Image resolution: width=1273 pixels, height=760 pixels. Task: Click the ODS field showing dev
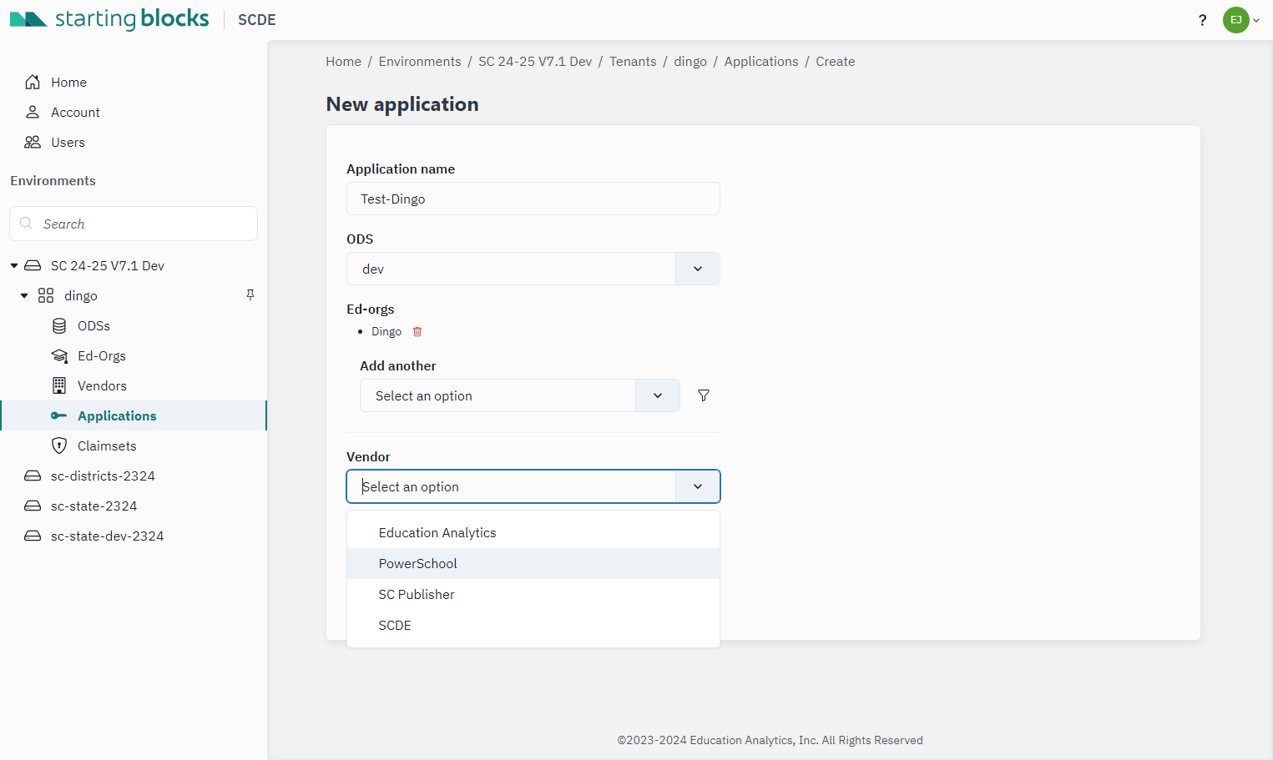tap(511, 269)
